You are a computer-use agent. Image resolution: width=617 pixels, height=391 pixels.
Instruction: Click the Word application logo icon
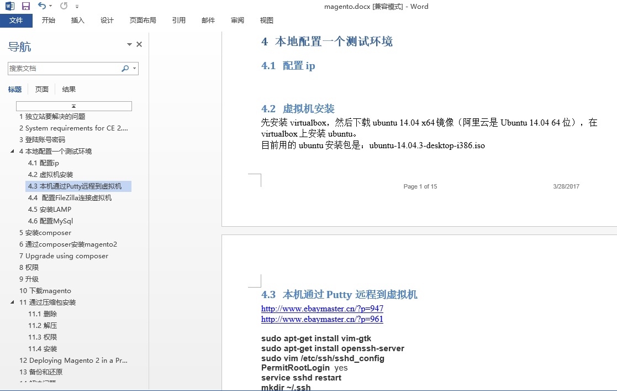(x=9, y=6)
